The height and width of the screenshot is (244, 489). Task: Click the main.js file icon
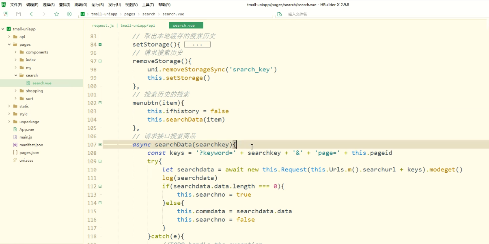(15, 137)
